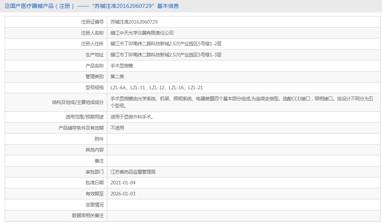
Task: Click the registrant name 镇江中天光学仪器有限责任公司
Action: pyautogui.click(x=142, y=33)
